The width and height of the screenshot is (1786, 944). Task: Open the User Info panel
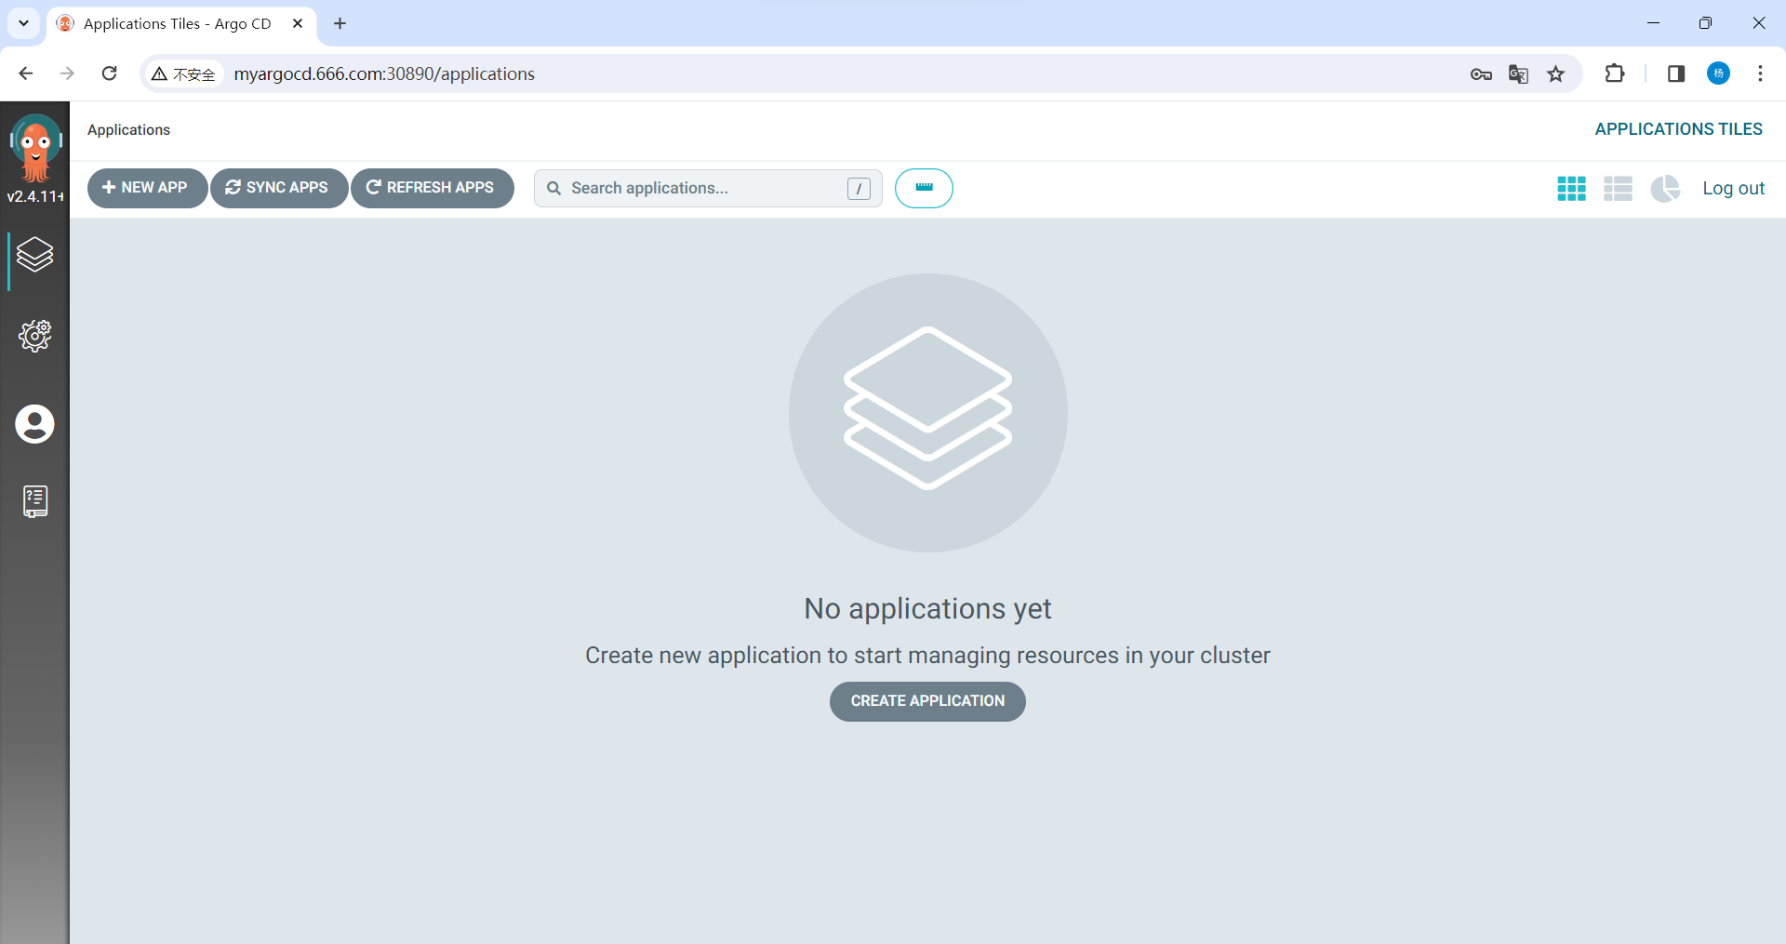(34, 424)
